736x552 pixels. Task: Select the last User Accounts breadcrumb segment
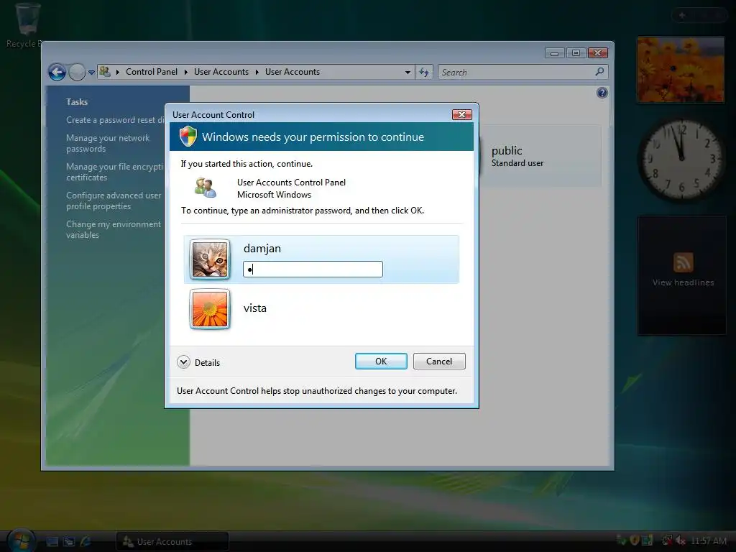coord(293,72)
